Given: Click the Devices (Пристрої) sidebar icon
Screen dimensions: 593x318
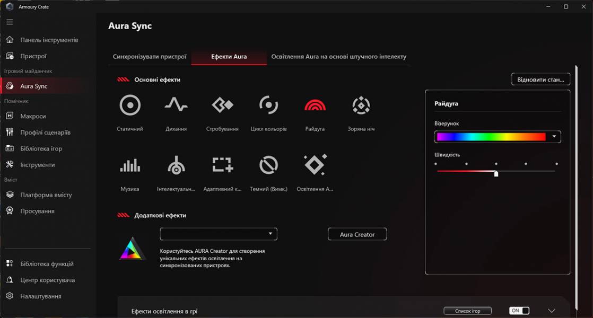Looking at the screenshot, I should [10, 56].
